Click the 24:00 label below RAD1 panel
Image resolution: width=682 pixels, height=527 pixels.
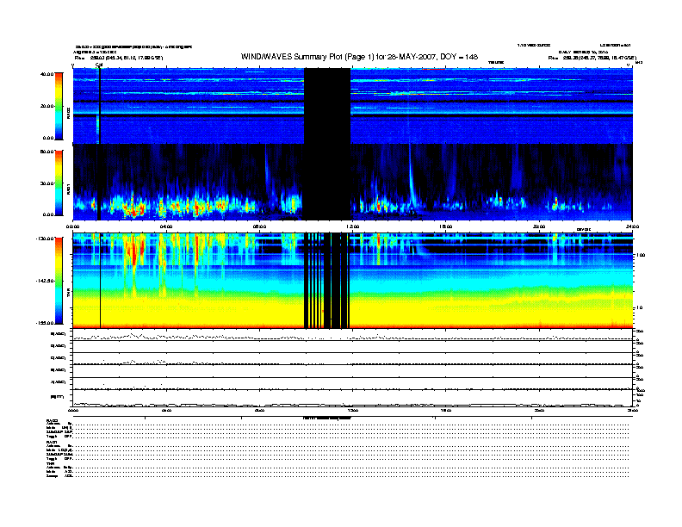click(632, 226)
